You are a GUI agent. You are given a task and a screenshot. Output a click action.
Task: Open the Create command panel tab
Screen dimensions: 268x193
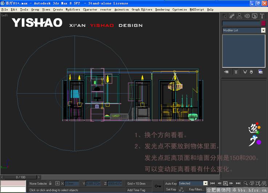pos(224,16)
